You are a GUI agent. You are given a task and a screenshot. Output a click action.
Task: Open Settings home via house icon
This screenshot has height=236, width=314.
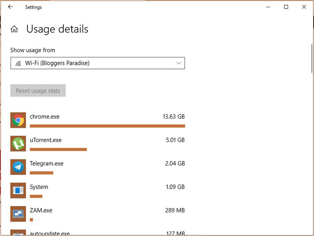14,29
